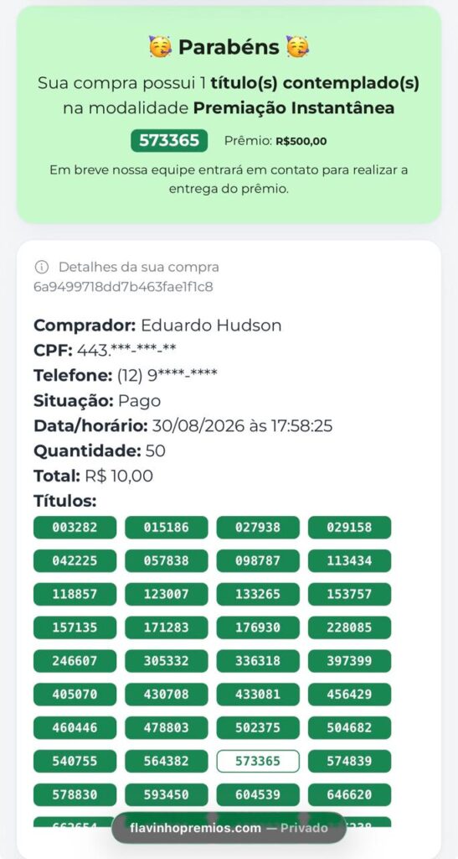Tap the highlighted title 573365 in the list
The image size is (458, 859).
tap(258, 761)
